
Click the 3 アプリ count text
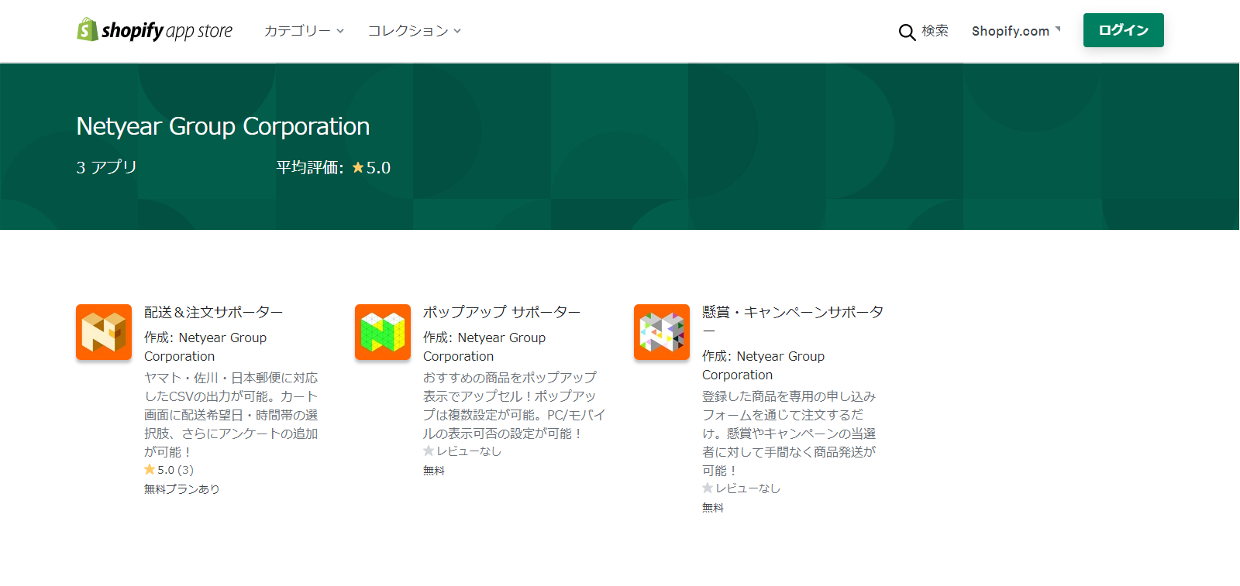point(107,167)
